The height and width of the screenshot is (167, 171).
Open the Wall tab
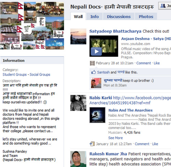point(78,17)
